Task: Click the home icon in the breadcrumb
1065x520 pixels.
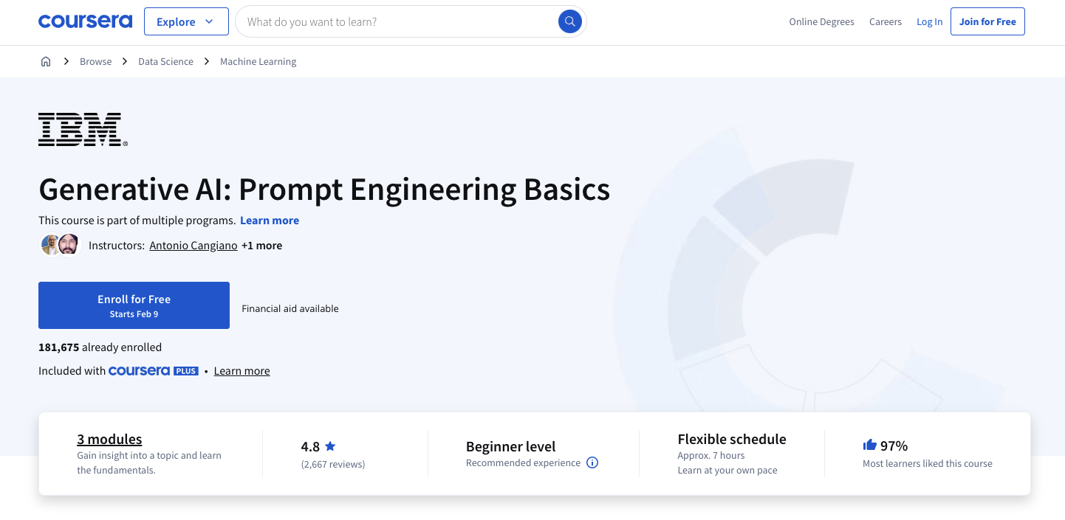Action: 46,61
